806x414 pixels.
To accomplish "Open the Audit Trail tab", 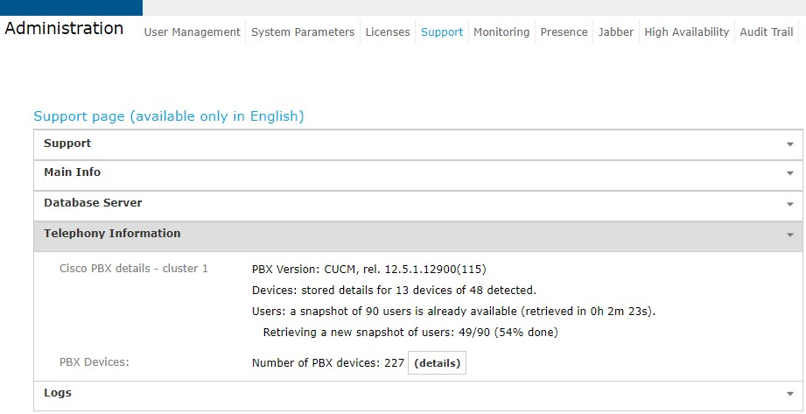I will [767, 32].
